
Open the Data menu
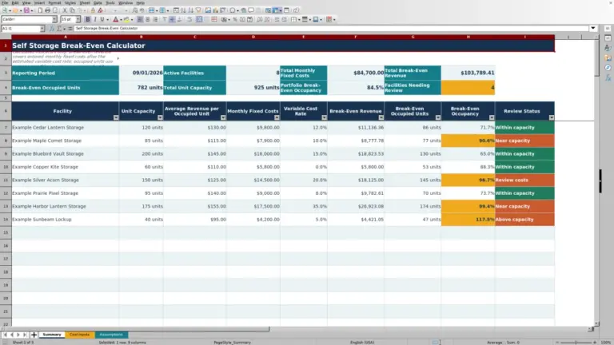pyautogui.click(x=98, y=2)
